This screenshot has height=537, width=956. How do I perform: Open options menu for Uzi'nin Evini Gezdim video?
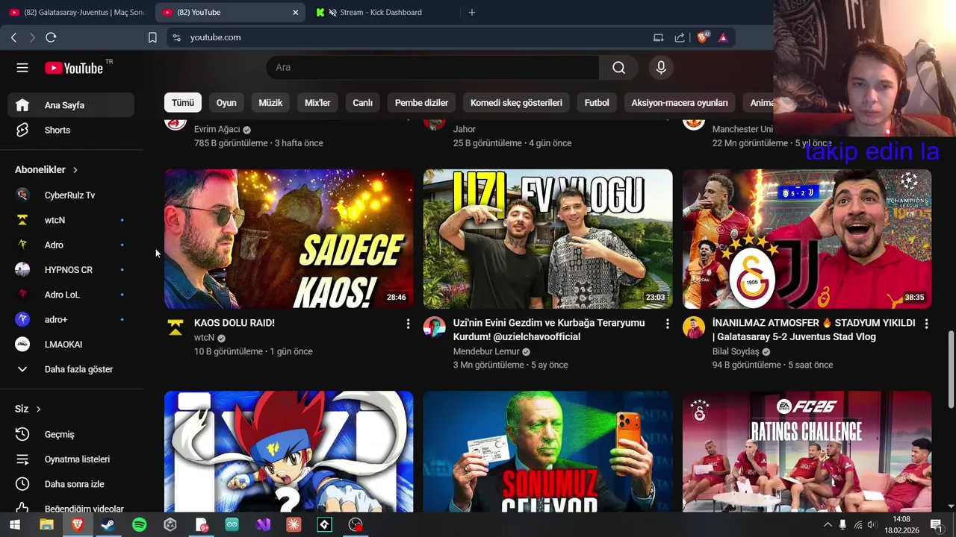point(667,324)
